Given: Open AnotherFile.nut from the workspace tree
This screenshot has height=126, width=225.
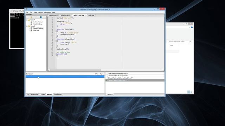Looking at the screenshot, I should point(38,22).
